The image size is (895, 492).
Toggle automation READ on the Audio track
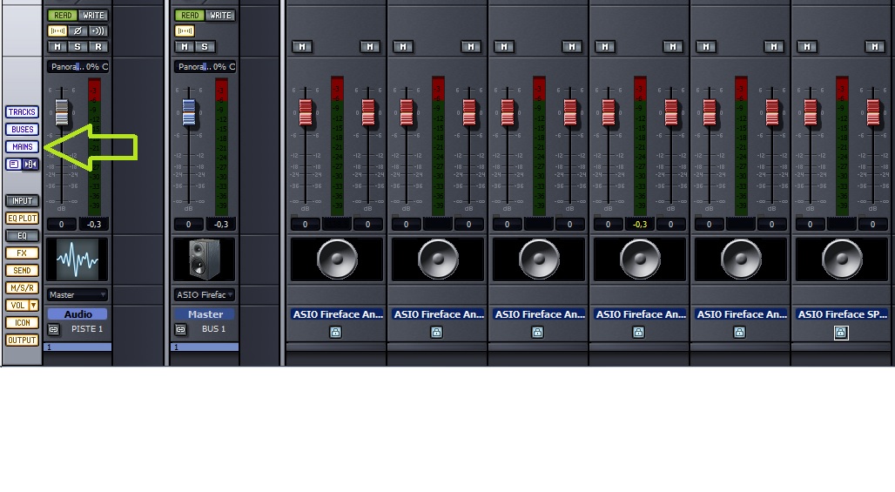pyautogui.click(x=63, y=16)
